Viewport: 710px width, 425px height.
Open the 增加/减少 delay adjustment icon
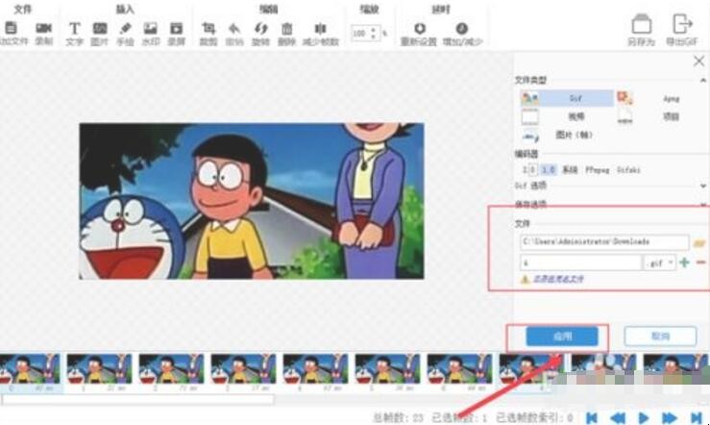[x=461, y=29]
